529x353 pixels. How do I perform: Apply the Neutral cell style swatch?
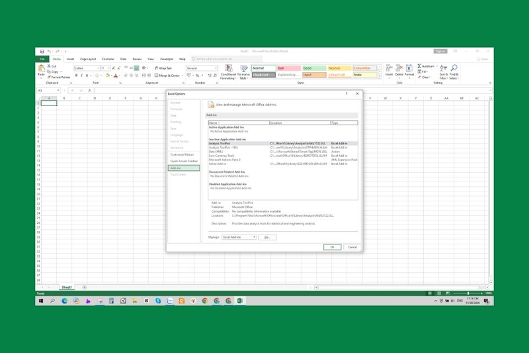339,68
